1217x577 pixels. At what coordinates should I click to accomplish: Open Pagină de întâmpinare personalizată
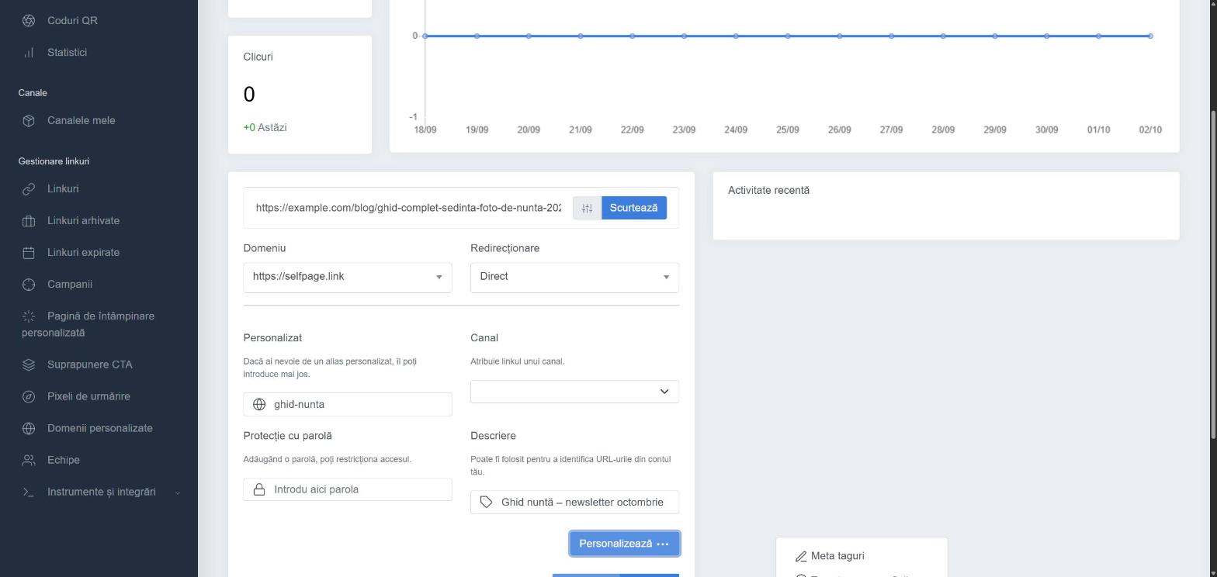88,324
